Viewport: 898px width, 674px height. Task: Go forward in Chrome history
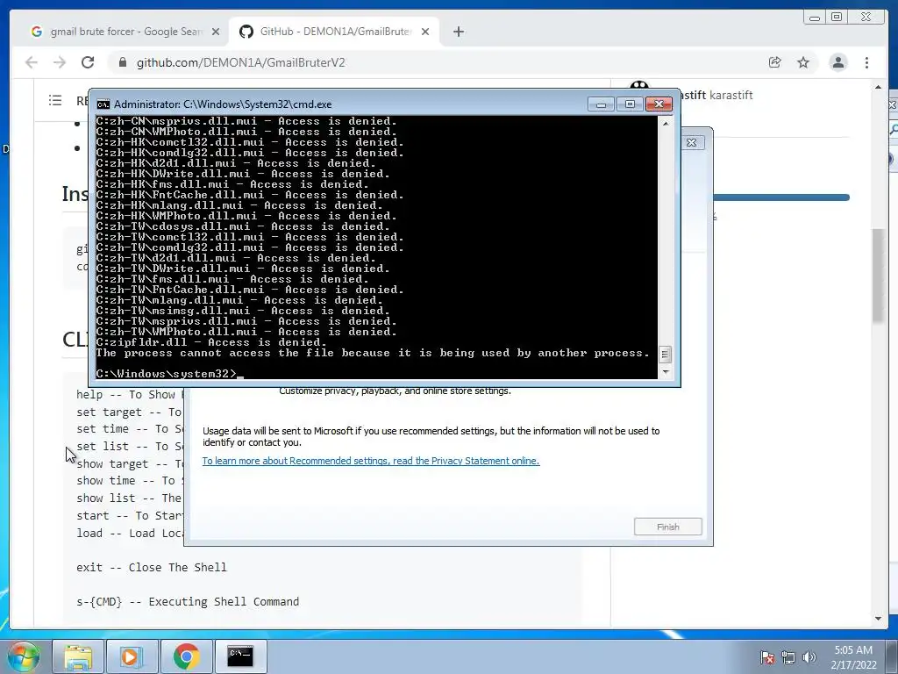[x=60, y=62]
